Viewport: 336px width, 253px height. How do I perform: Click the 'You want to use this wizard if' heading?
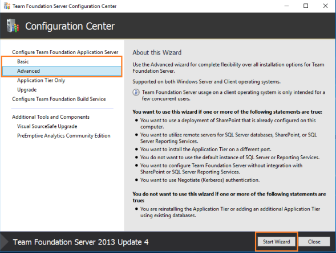227,112
